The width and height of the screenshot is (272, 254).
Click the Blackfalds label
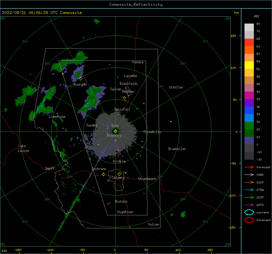(x=128, y=84)
